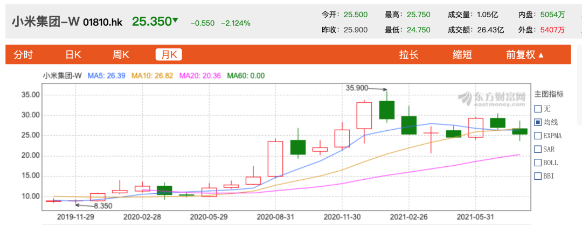Click 拉长 to stretch the chart
The image size is (582, 225).
408,55
